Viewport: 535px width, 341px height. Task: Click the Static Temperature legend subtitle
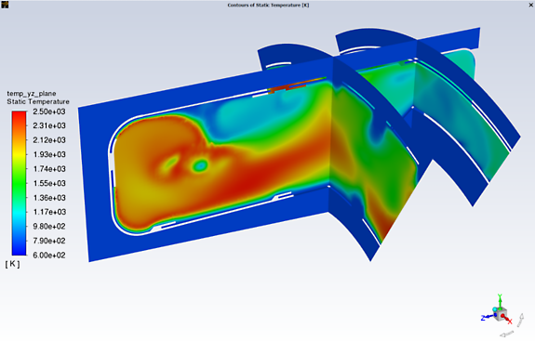[38, 101]
